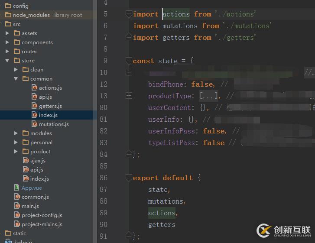This screenshot has width=315, height=243.
Task: Click line number 86 in gutter
Action: pyautogui.click(x=104, y=178)
